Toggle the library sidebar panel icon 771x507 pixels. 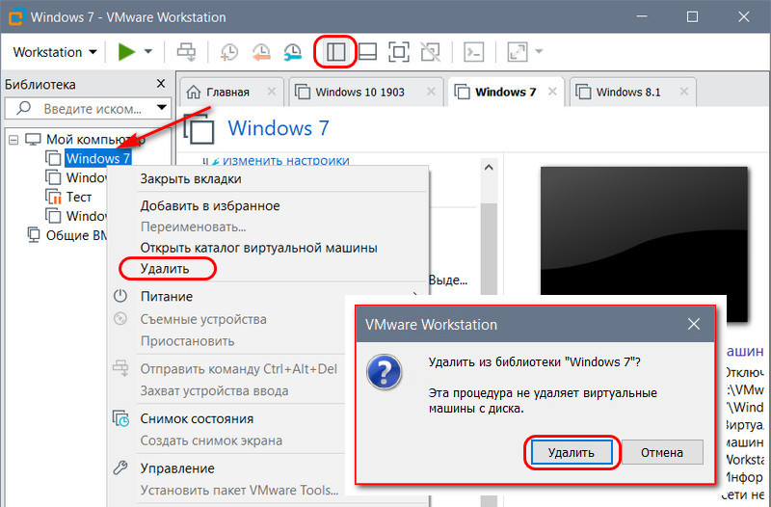(335, 51)
